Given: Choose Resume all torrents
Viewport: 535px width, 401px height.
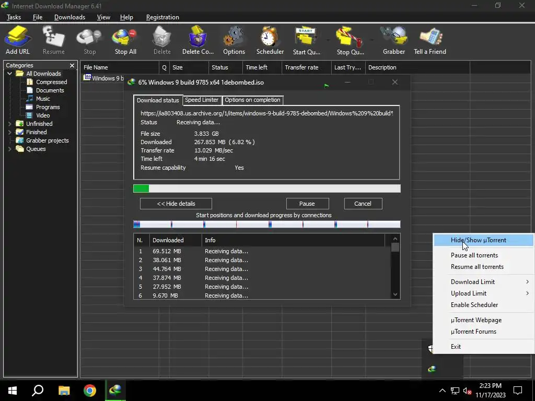Looking at the screenshot, I should click(x=483, y=267).
